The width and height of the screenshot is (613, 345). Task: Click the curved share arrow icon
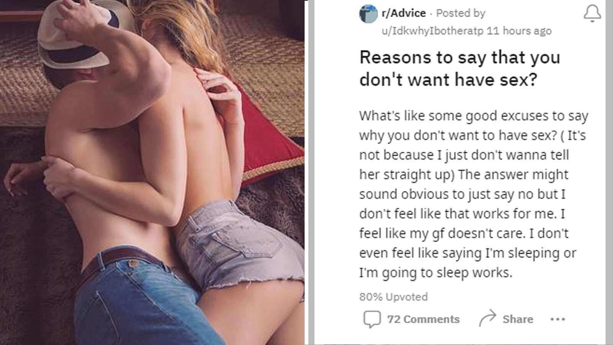(487, 319)
